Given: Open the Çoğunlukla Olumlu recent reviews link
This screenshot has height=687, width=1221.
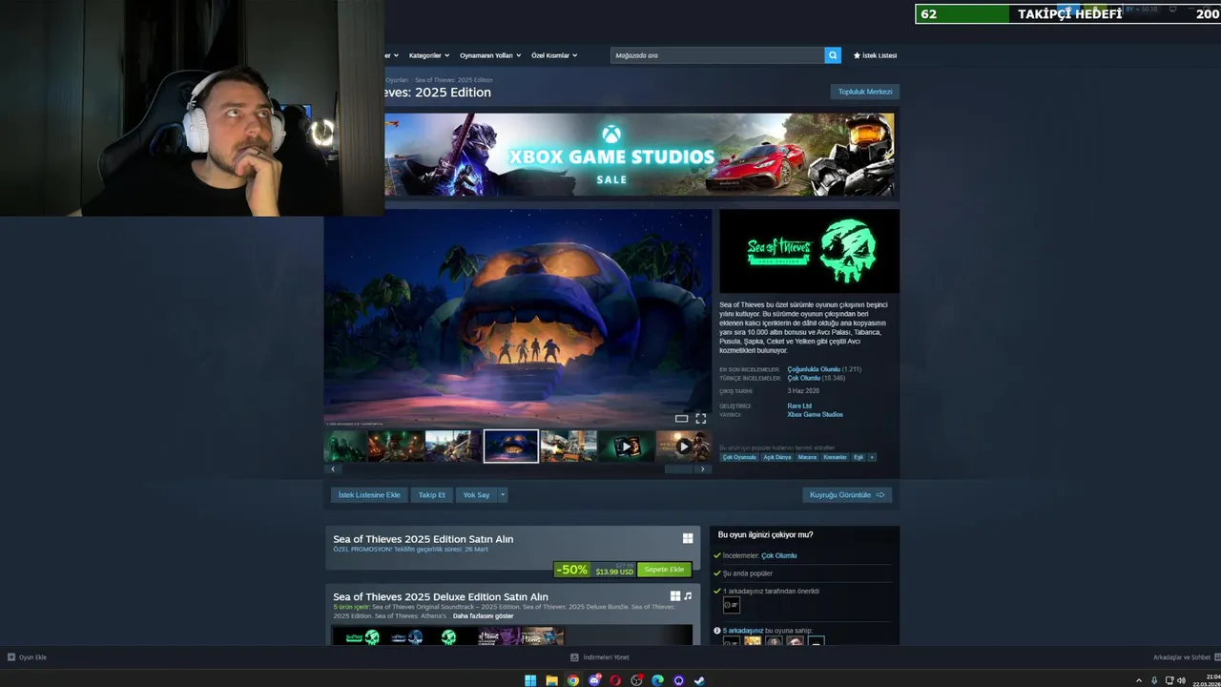Looking at the screenshot, I should (x=814, y=369).
